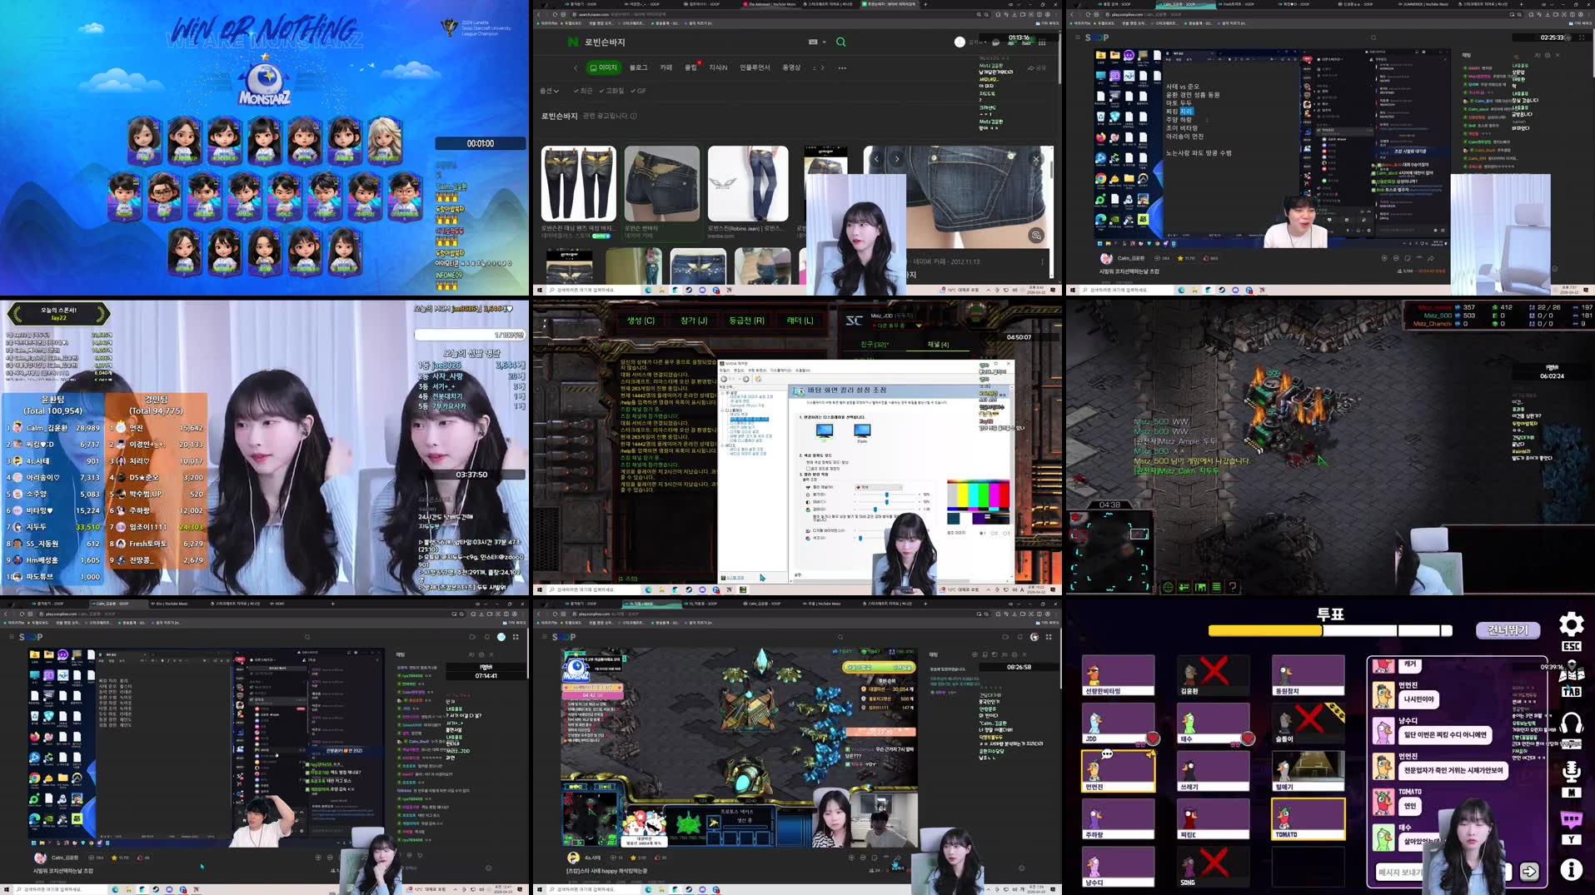
Task: Adjust the brightness slider in NVIDIA color settings
Action: 886,495
